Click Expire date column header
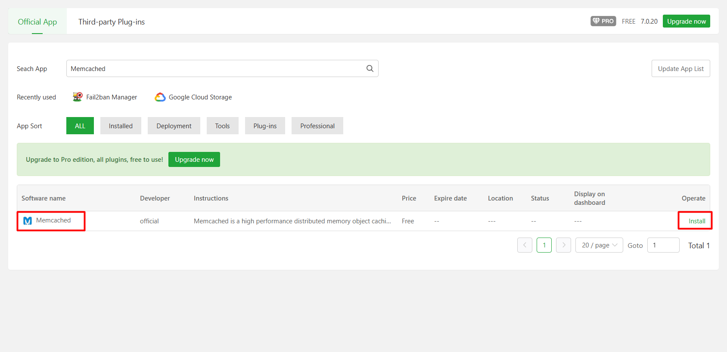This screenshot has width=727, height=352. (450, 198)
